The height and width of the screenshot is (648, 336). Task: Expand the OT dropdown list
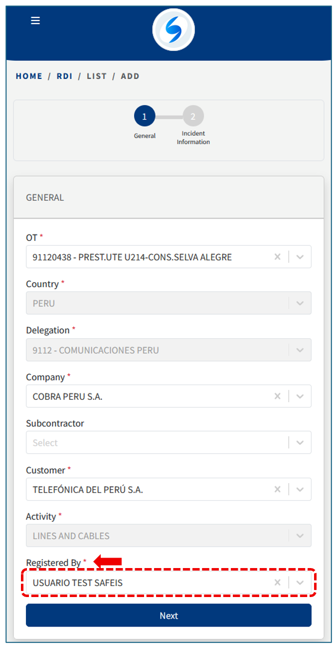[x=300, y=257]
